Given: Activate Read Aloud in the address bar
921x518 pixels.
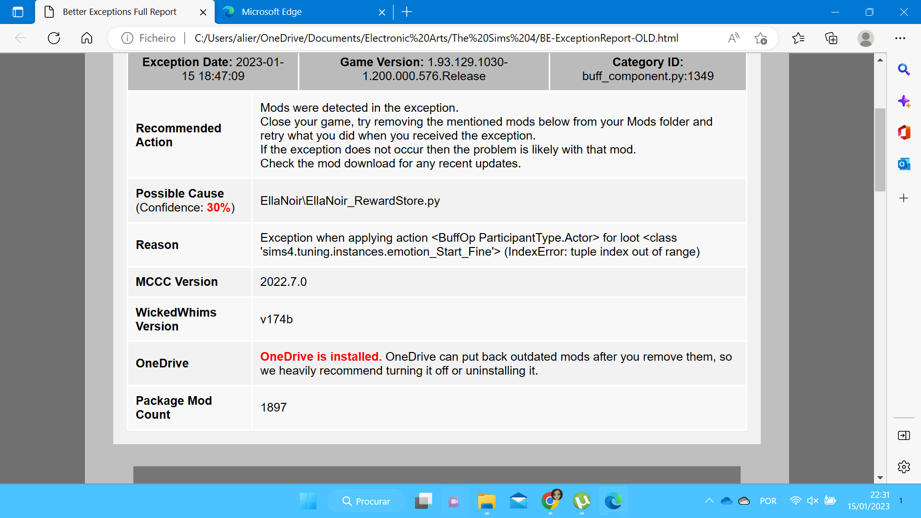Looking at the screenshot, I should [734, 38].
